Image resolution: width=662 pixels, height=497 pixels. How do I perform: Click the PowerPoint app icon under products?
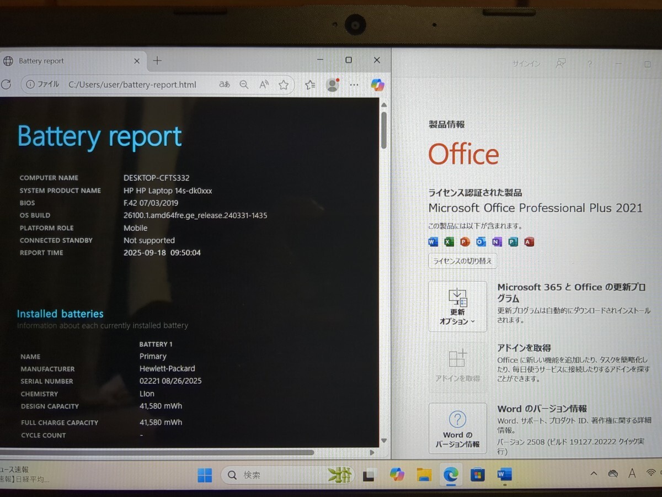(x=465, y=242)
